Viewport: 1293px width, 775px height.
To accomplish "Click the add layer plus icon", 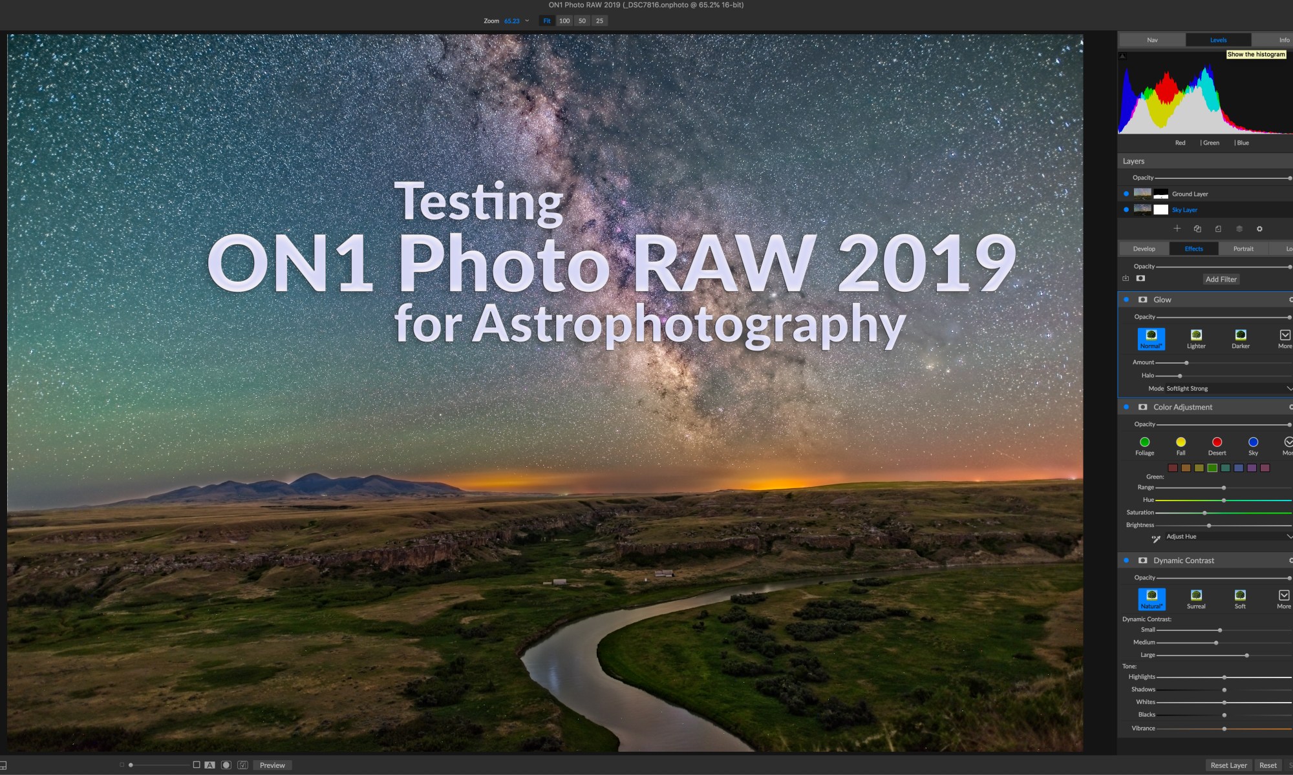I will 1177,229.
